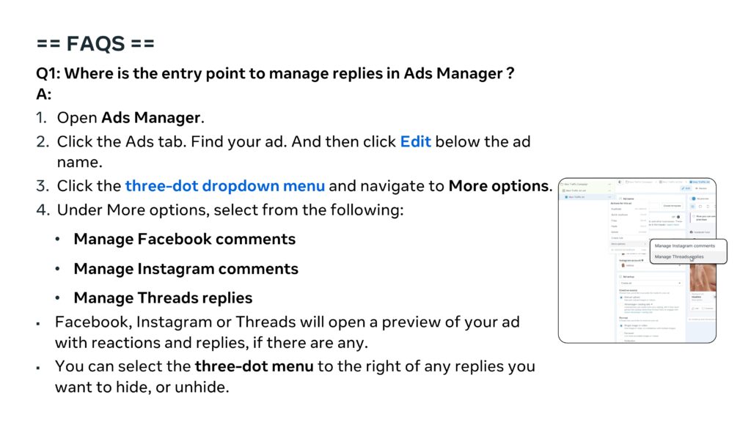The width and height of the screenshot is (751, 422).
Task: Click the Review eye button
Action: pyautogui.click(x=702, y=188)
